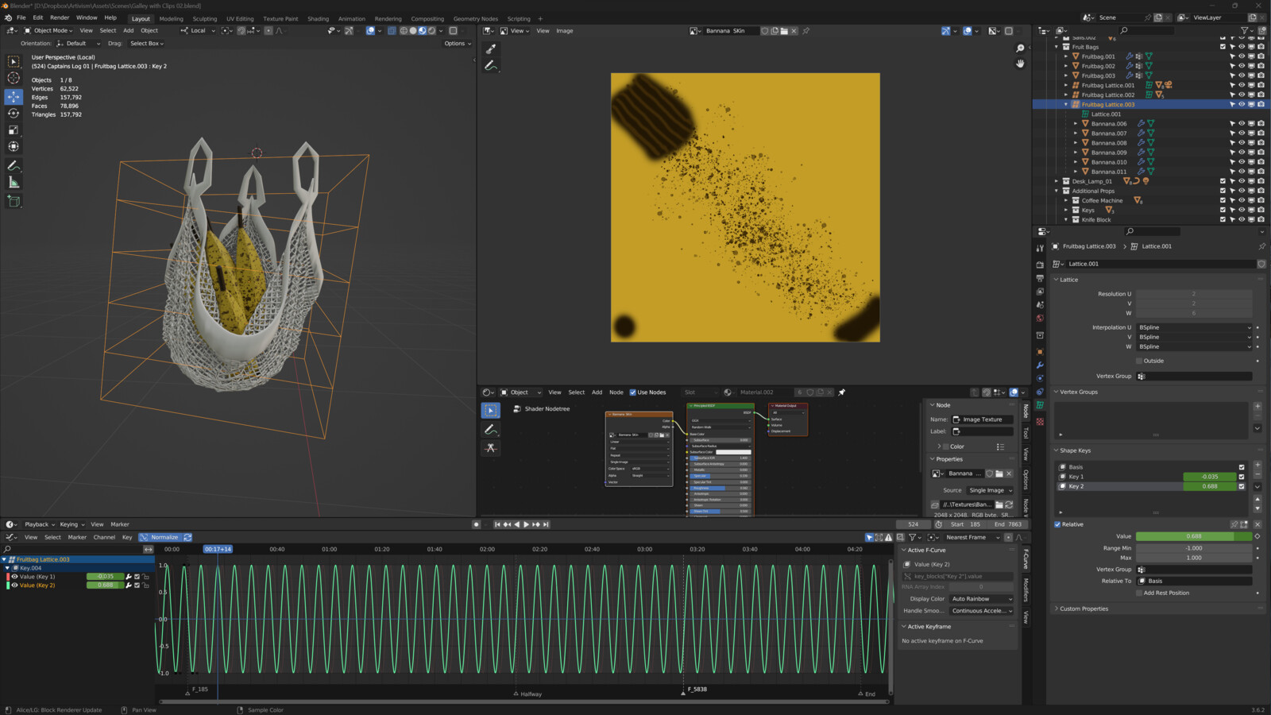Open the Lattice data properties tab

(1040, 405)
